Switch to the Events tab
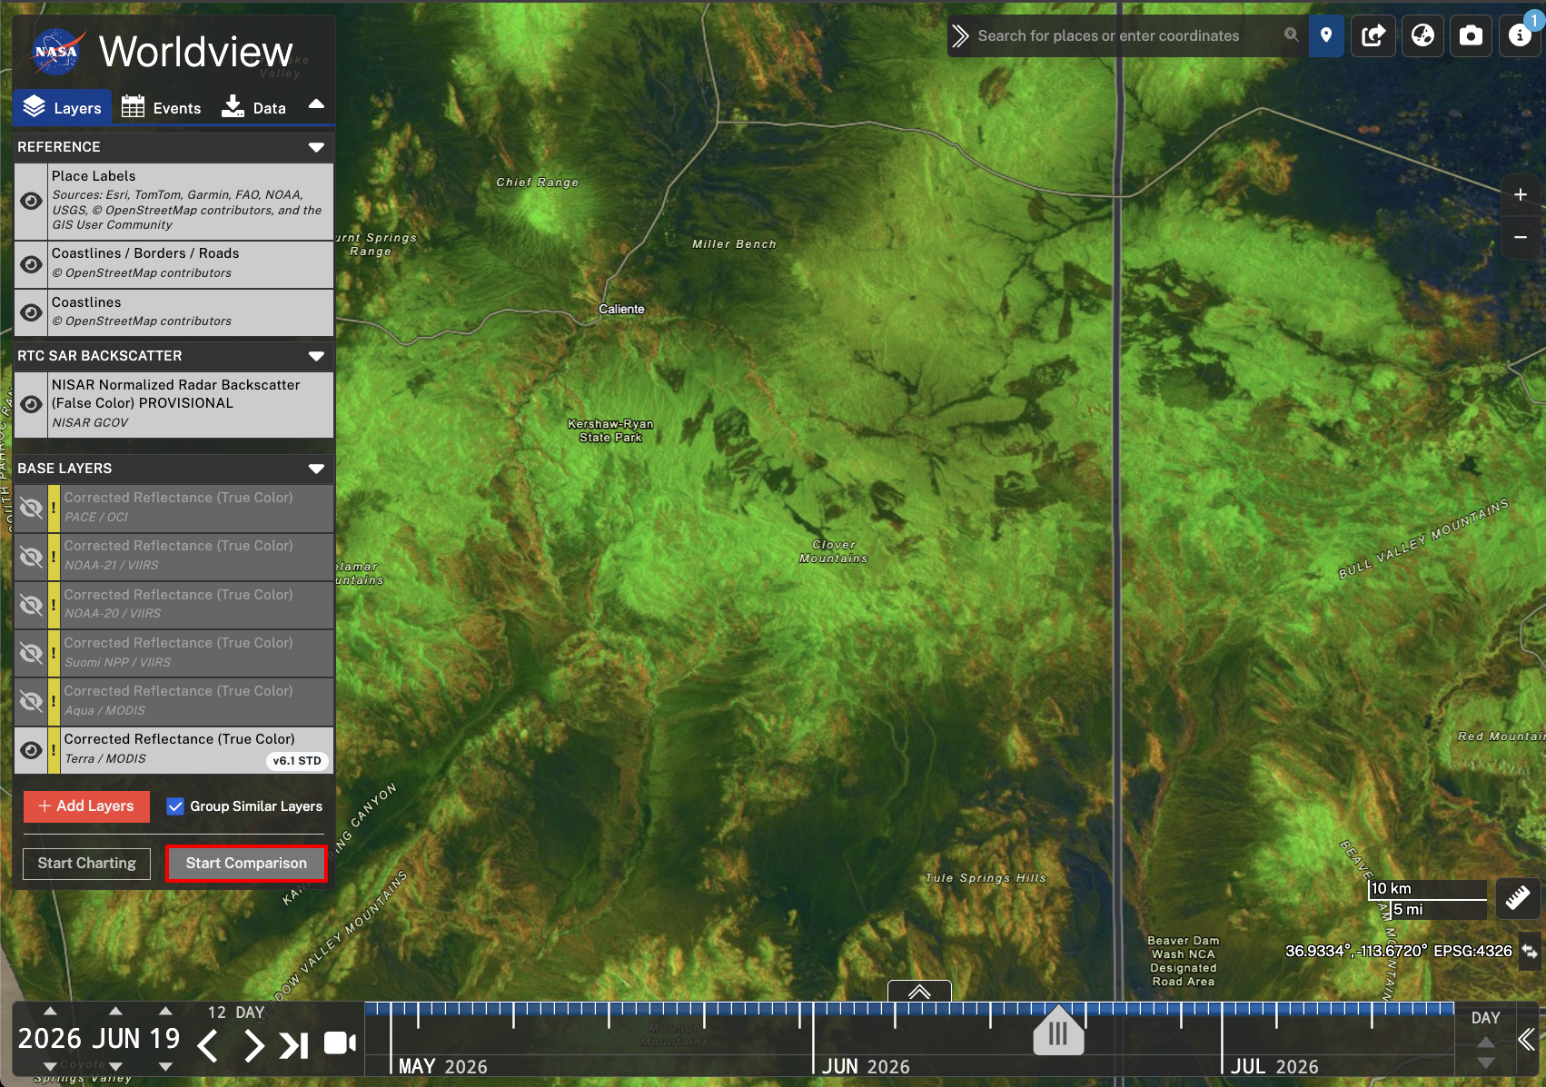Image resolution: width=1546 pixels, height=1087 pixels. click(161, 107)
